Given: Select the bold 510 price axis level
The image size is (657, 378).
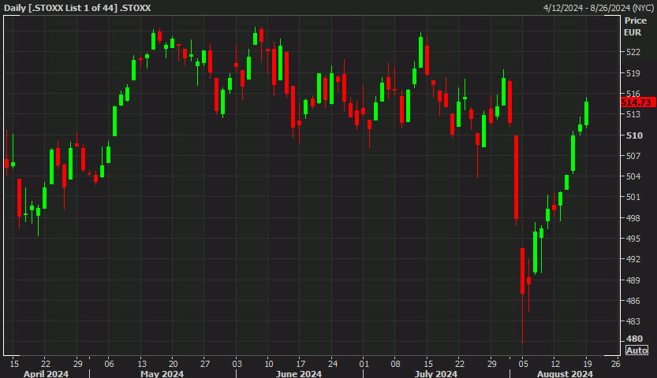Looking at the screenshot, I should (634, 135).
